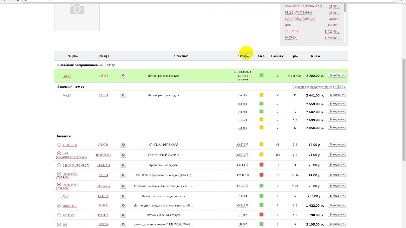Sort table by Артикул column header

(103, 56)
